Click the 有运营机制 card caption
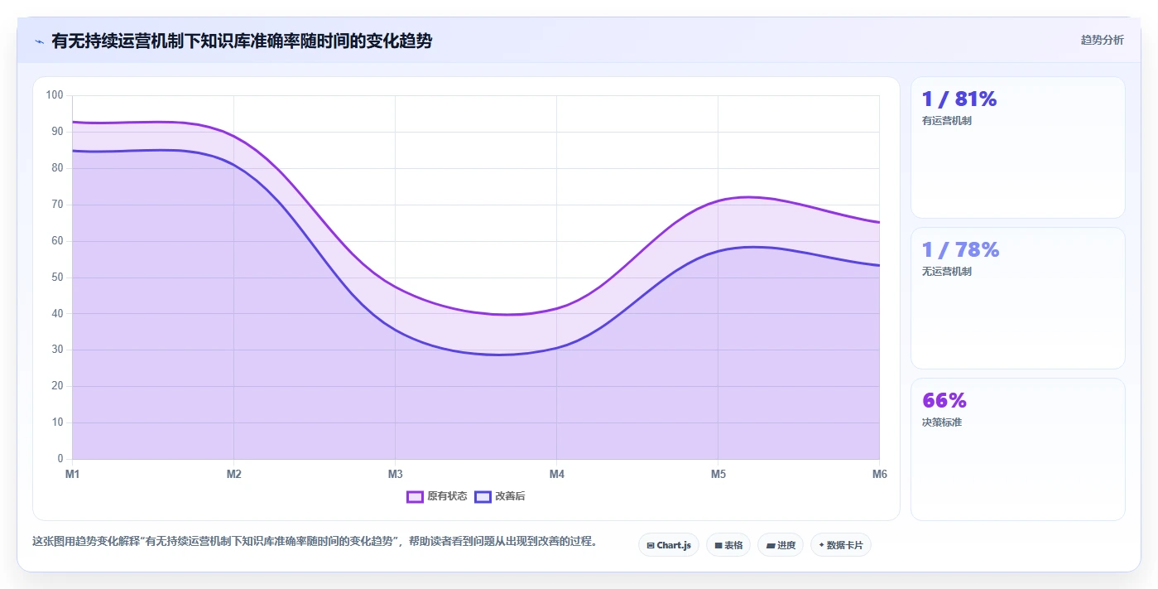Screen dimensions: 1158x589 947,121
